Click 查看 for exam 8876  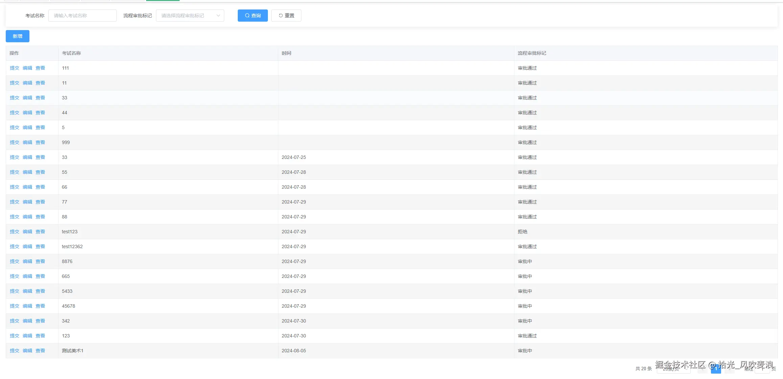coord(40,261)
